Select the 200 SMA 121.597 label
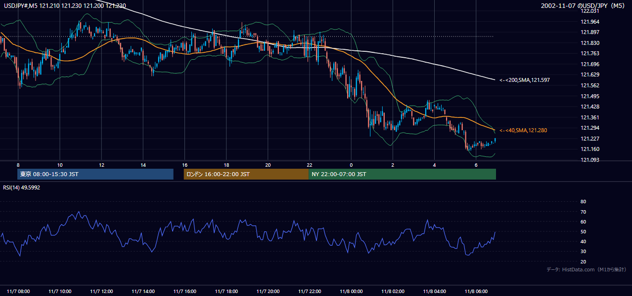 (x=525, y=80)
